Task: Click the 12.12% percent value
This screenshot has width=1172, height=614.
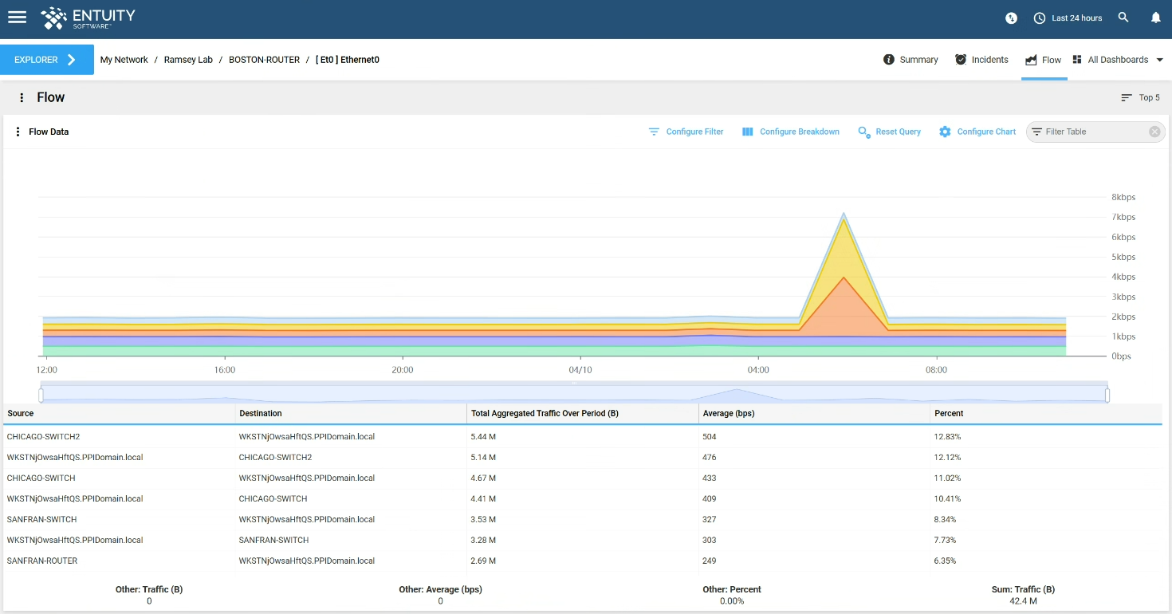Action: tap(947, 458)
